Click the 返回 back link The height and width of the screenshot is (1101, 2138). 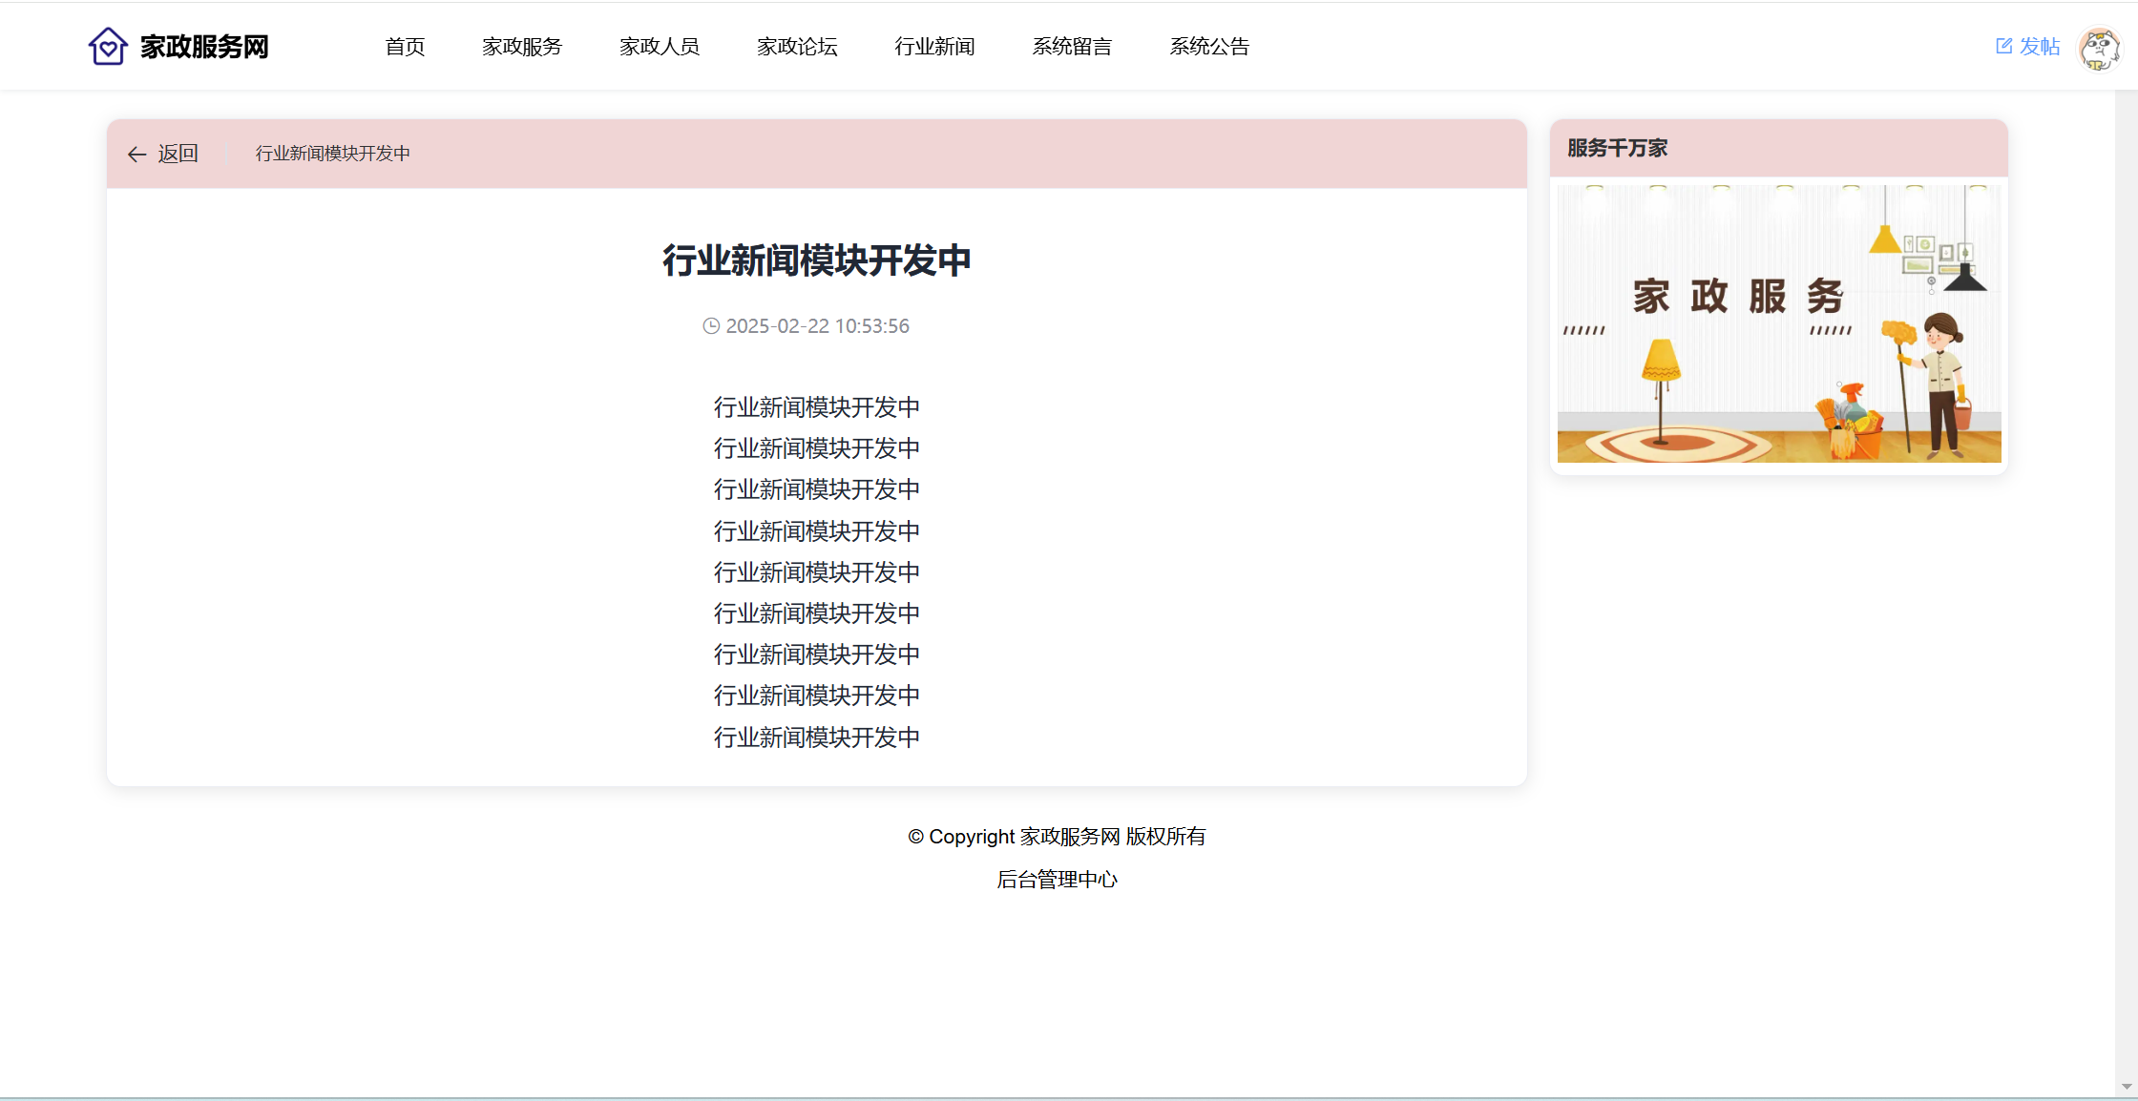tap(178, 154)
